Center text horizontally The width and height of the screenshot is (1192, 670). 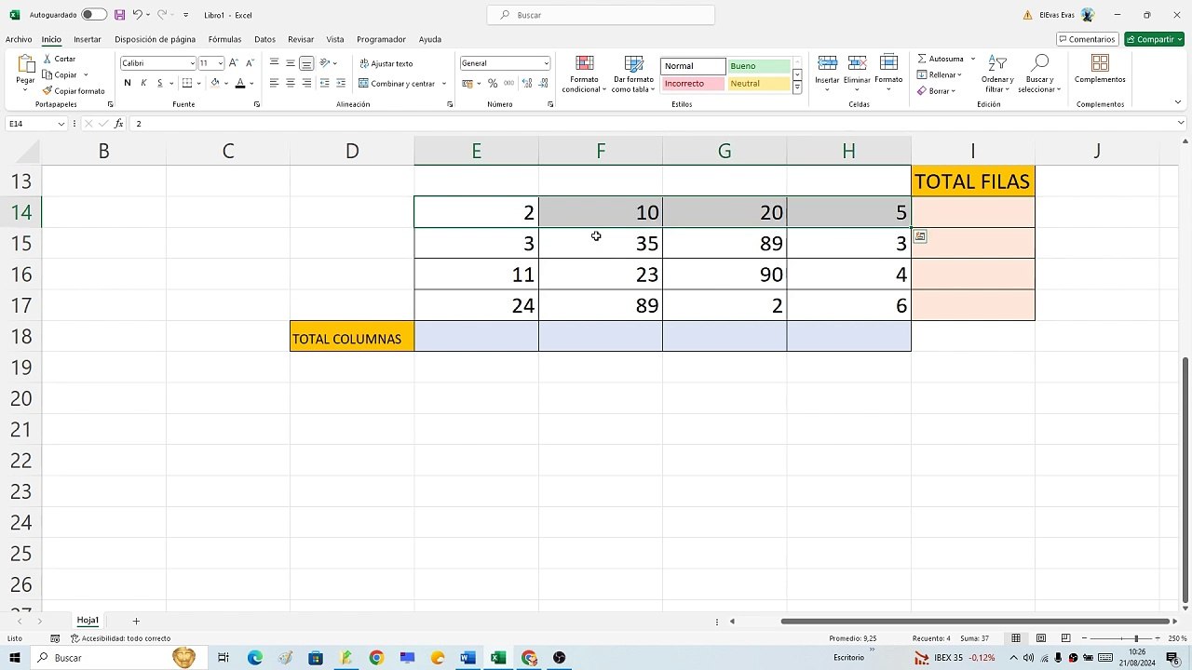click(x=291, y=83)
